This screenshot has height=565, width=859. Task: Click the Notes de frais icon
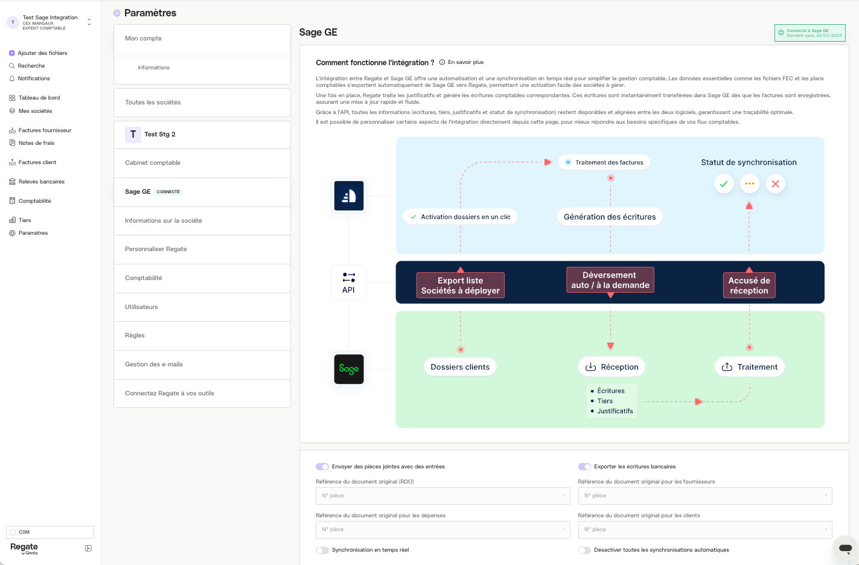click(x=12, y=143)
